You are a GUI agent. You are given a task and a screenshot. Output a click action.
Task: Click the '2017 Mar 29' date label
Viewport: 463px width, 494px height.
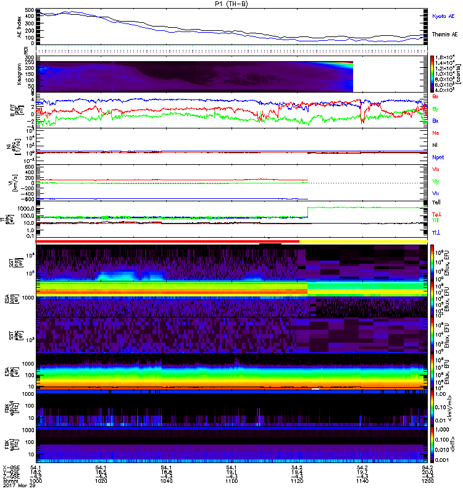[x=19, y=485]
